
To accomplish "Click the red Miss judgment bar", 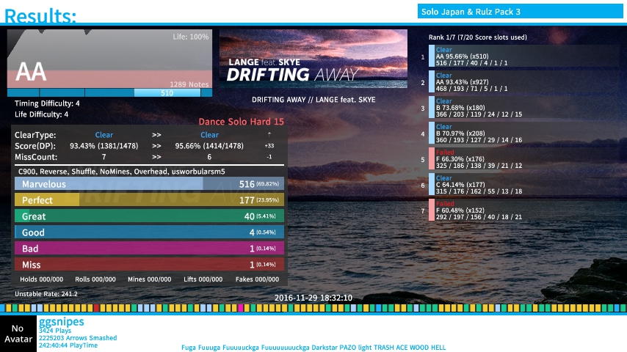I will (148, 265).
